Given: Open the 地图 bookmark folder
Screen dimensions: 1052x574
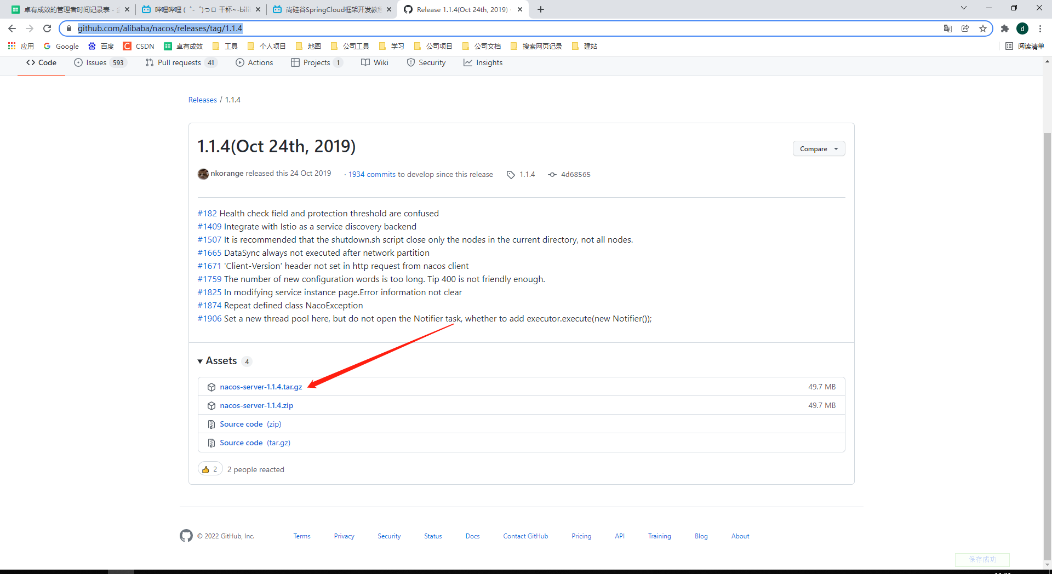Looking at the screenshot, I should 308,46.
